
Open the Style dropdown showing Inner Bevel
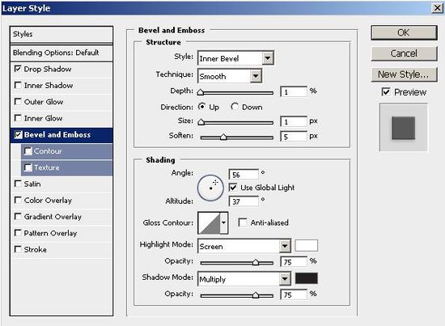(235, 58)
